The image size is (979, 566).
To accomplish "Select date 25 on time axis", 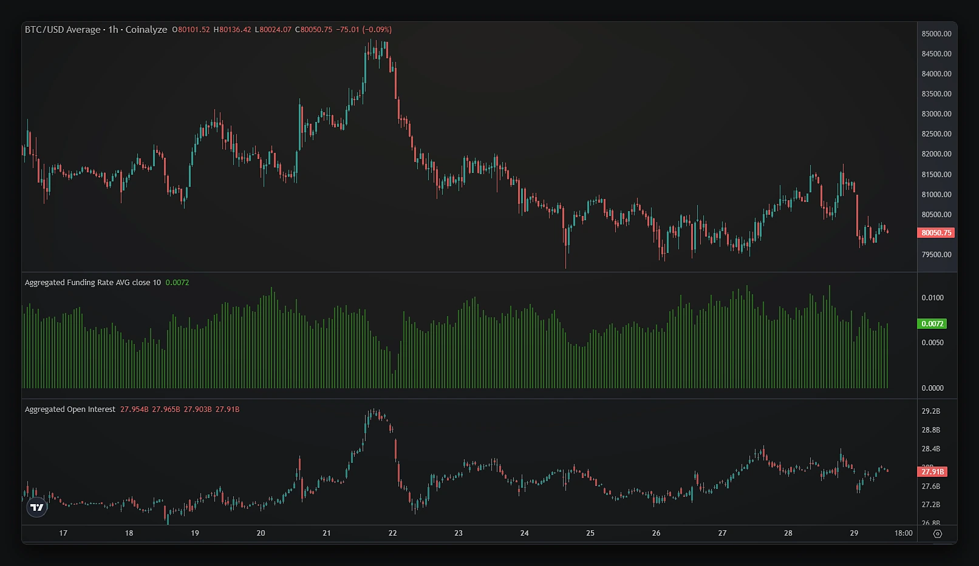I will 590,533.
